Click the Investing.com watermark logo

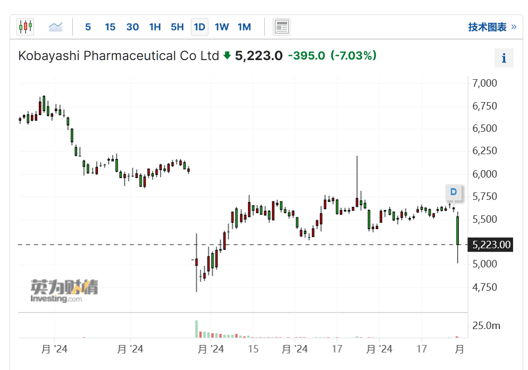point(56,291)
